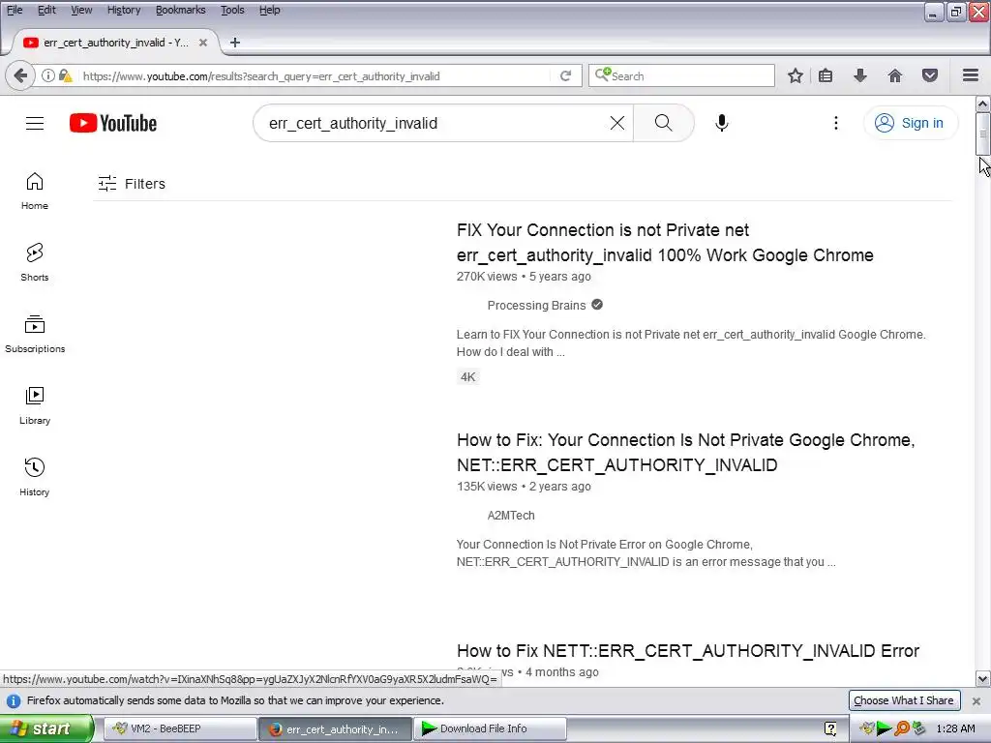The image size is (991, 743).
Task: Open History in the sidebar
Action: click(x=35, y=476)
